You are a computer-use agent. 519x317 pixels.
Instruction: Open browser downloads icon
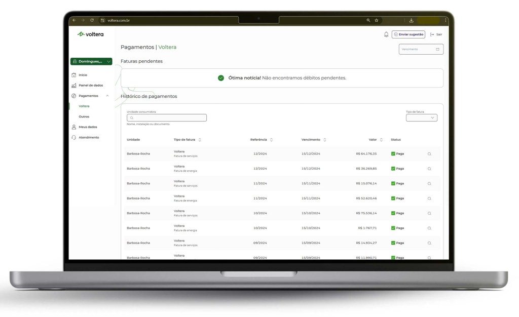411,20
